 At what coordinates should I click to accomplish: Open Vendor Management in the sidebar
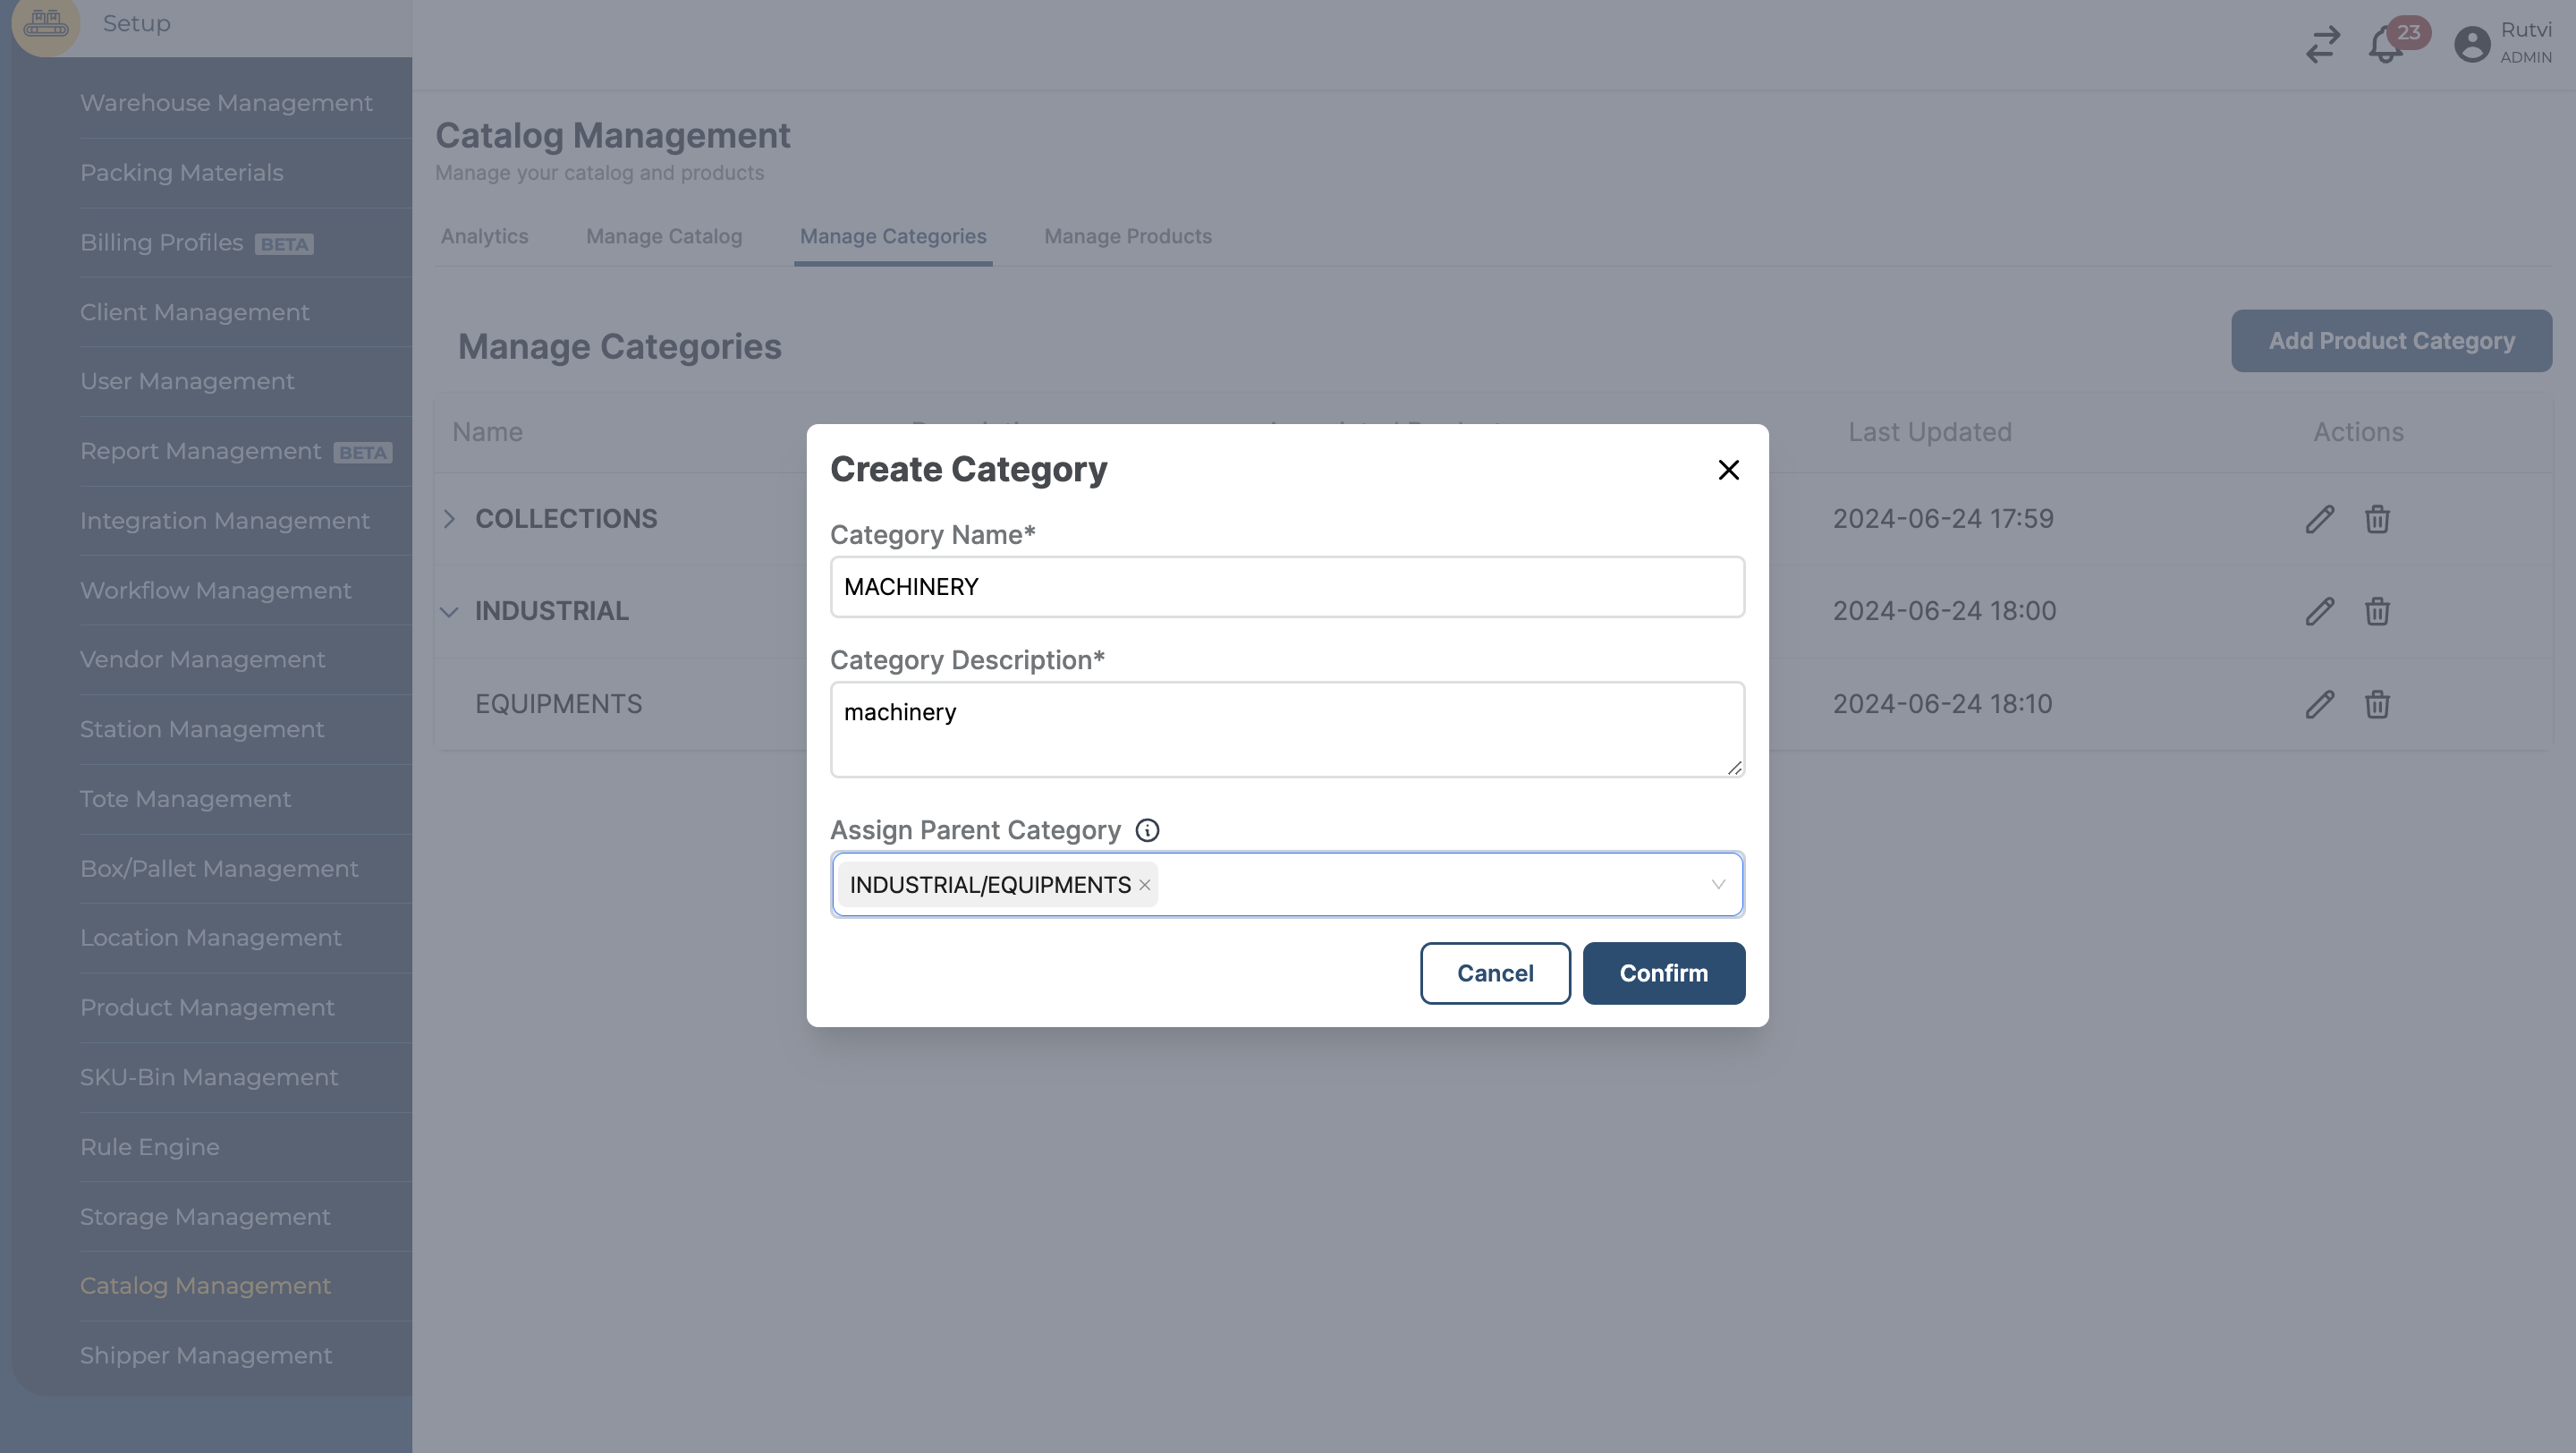point(203,660)
